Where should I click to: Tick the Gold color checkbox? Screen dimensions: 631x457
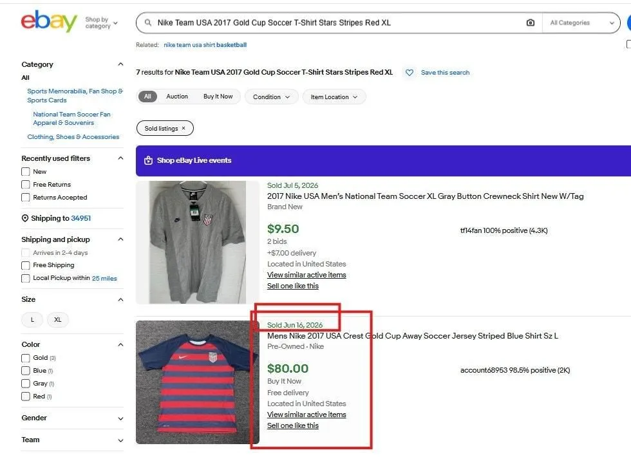coord(25,358)
